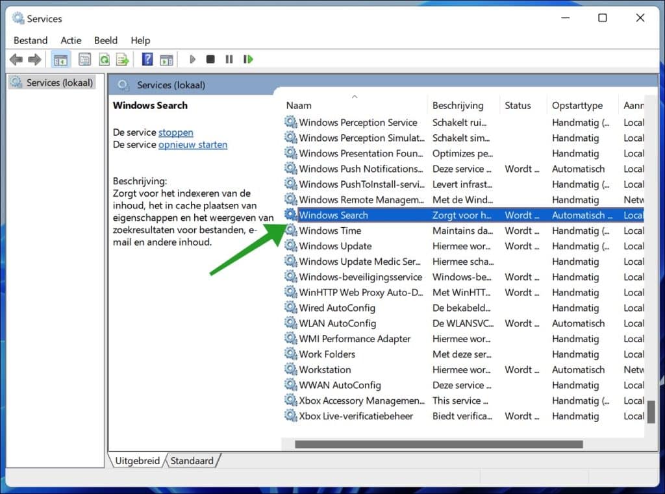Open the Actie menu
665x494 pixels.
[x=71, y=40]
